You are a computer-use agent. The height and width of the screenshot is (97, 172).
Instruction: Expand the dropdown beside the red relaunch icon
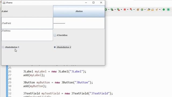pos(134,10)
